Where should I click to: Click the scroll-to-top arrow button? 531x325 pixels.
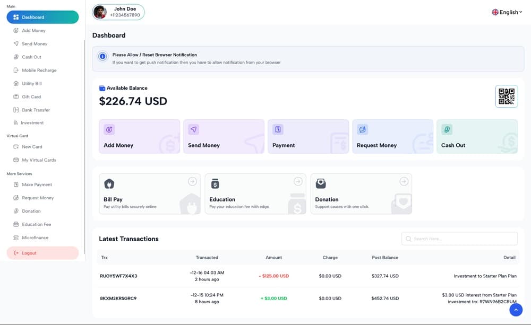[x=516, y=310]
